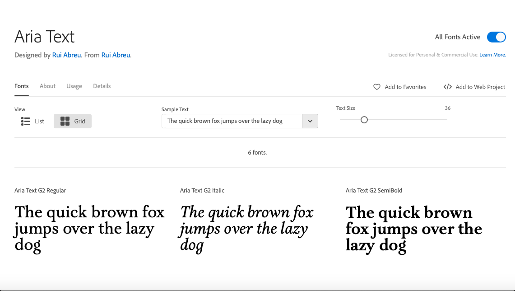This screenshot has height=291, width=515.
Task: Toggle the All Fonts Active switch
Action: (496, 37)
